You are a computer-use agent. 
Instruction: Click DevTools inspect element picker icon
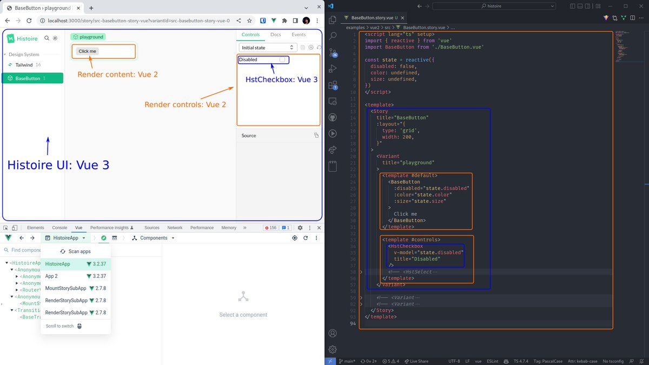coord(5,228)
